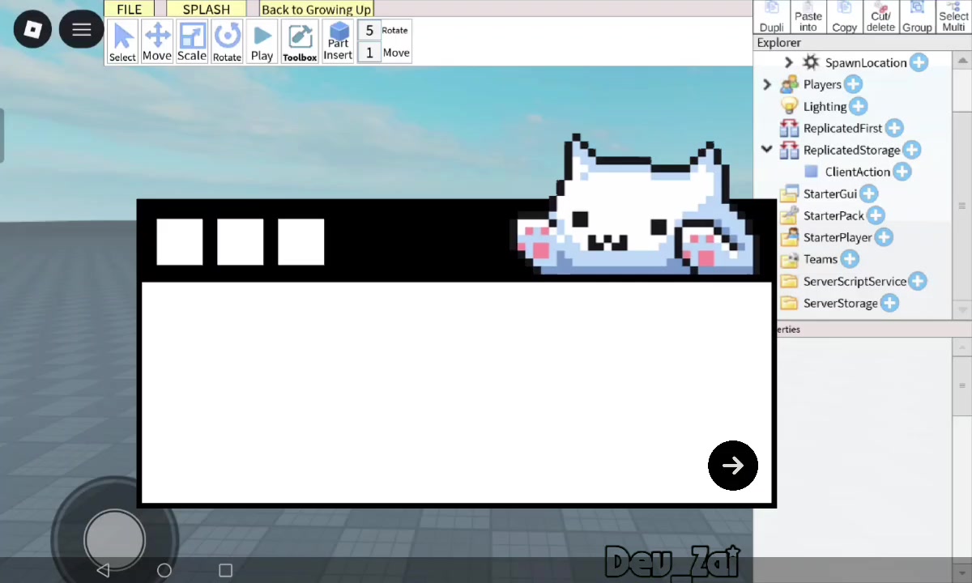This screenshot has height=583, width=972.
Task: Click the first white square in dialog header
Action: 180,242
